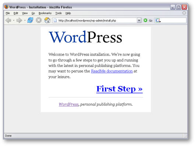Click inside the URL address field
The height and width of the screenshot is (146, 195).
coord(97,20)
